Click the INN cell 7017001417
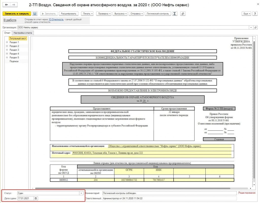 point(159,180)
